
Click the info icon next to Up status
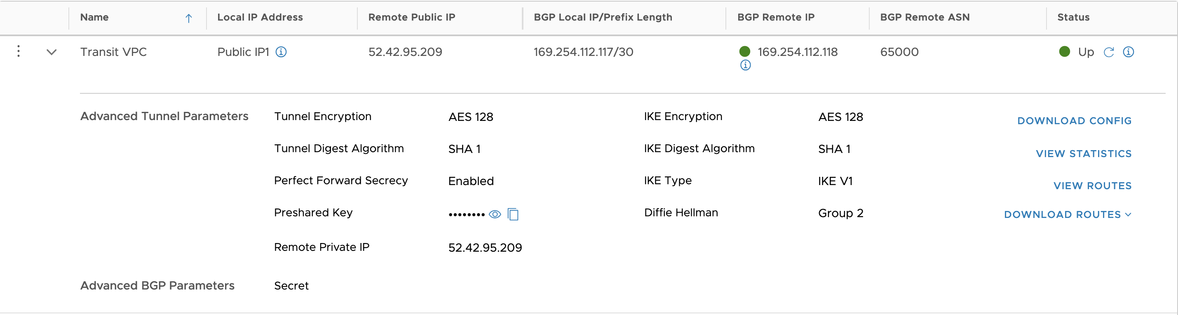click(1128, 52)
